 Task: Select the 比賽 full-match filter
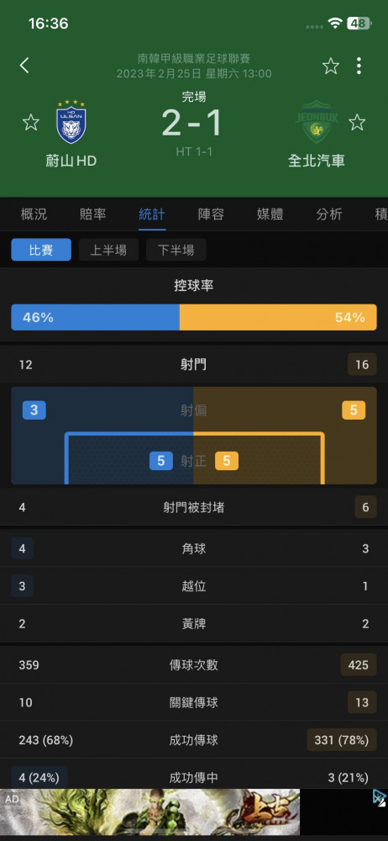point(41,250)
